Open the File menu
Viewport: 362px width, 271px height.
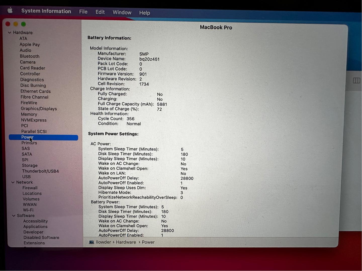[83, 12]
